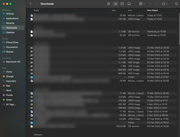Open Desktop in the sidebar
This screenshot has width=180, height=137.
click(x=10, y=32)
